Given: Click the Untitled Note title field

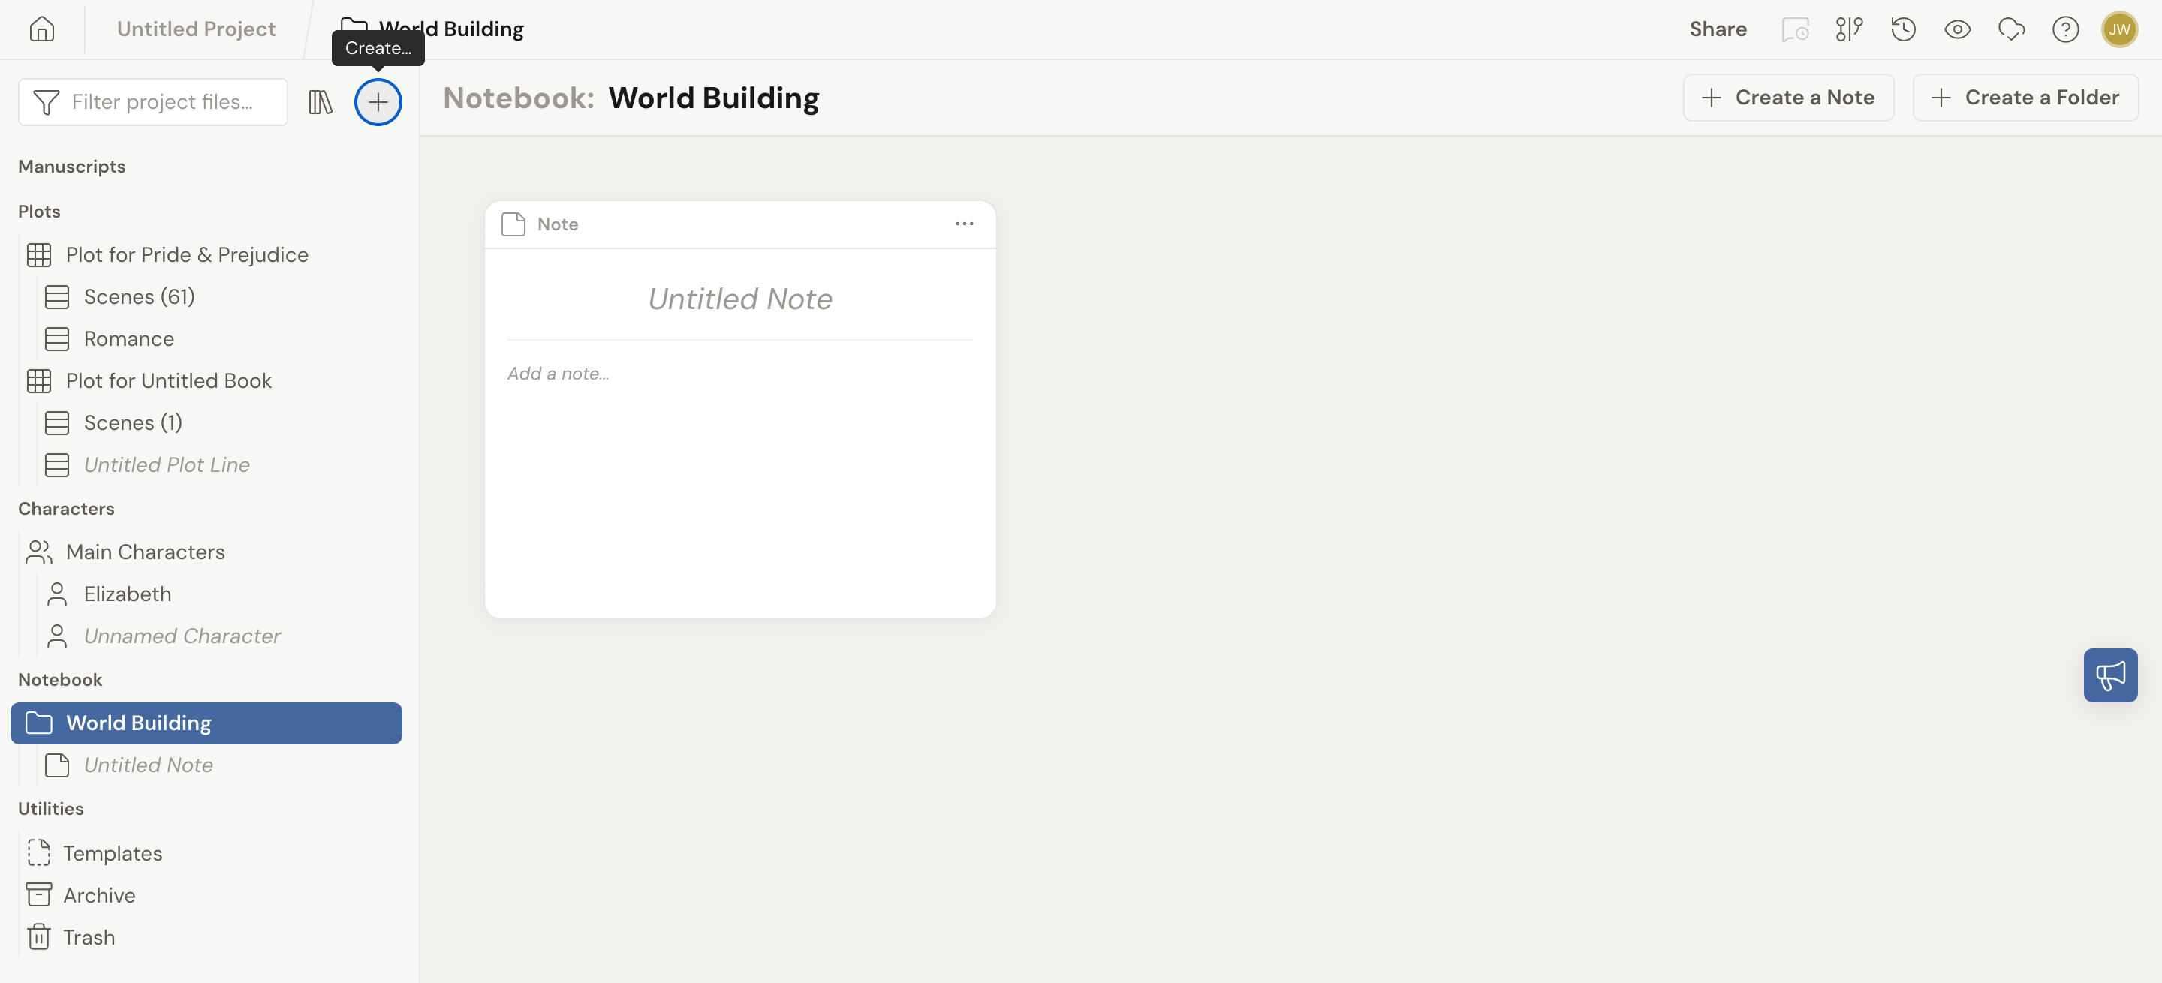Looking at the screenshot, I should tap(740, 299).
